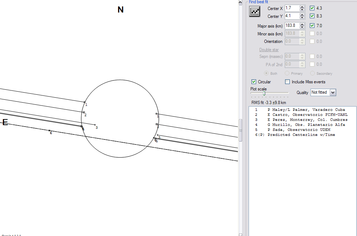Increase Major axis value with up arrow
Screen dimensions: 357x236
point(302,24)
